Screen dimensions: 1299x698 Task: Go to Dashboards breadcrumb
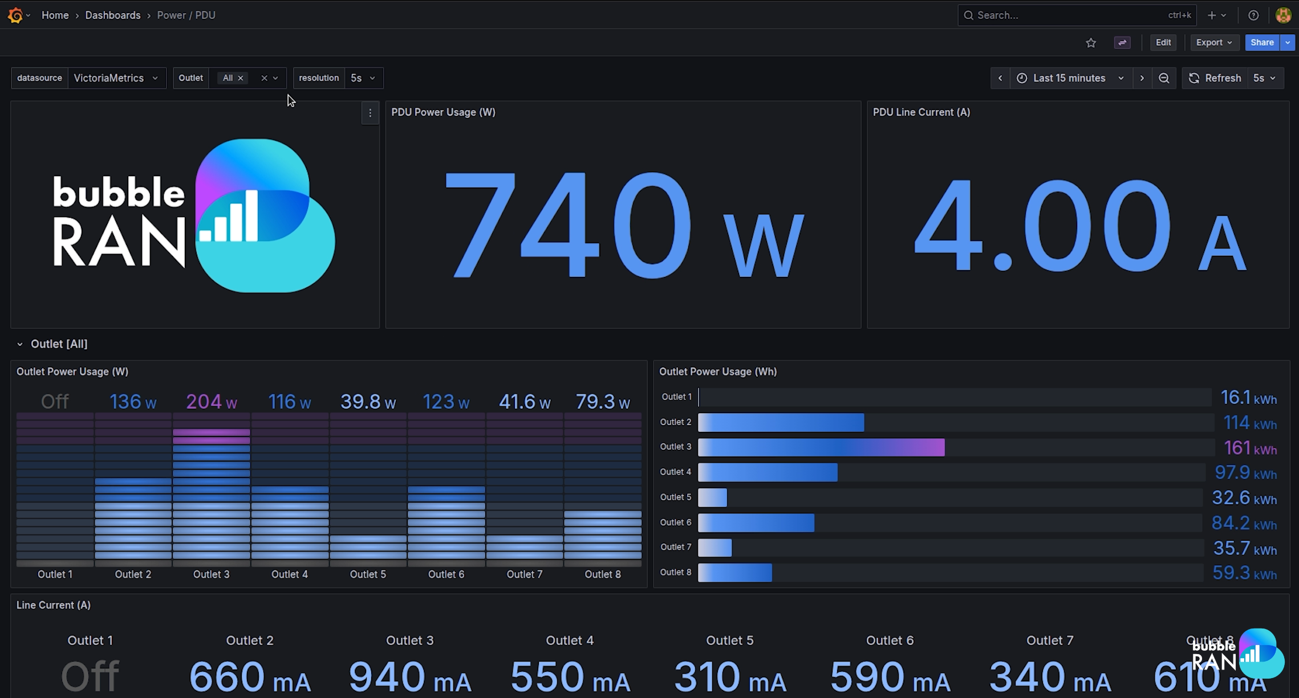pos(112,15)
